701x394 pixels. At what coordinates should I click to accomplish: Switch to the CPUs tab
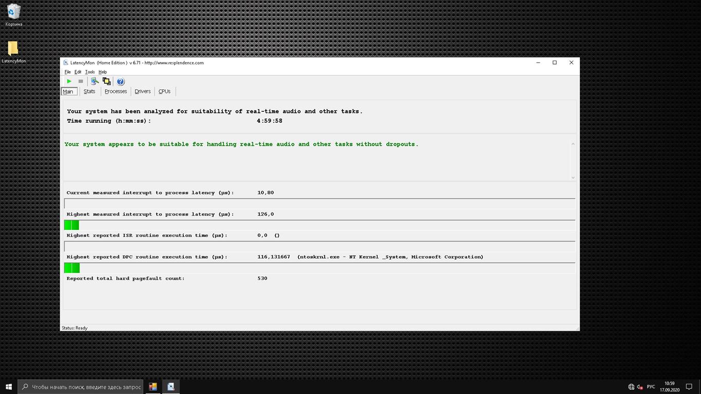point(164,91)
